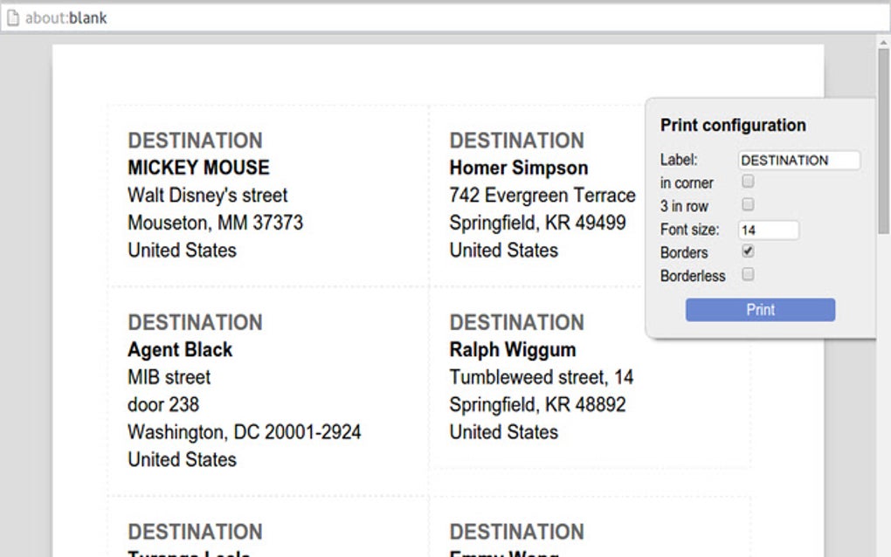Click inside the Label text field
Image resolution: width=891 pixels, height=557 pixels.
coord(798,160)
